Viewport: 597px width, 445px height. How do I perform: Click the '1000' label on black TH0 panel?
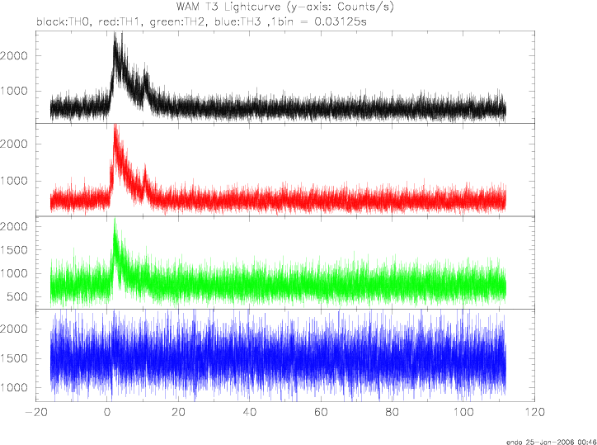[14, 91]
